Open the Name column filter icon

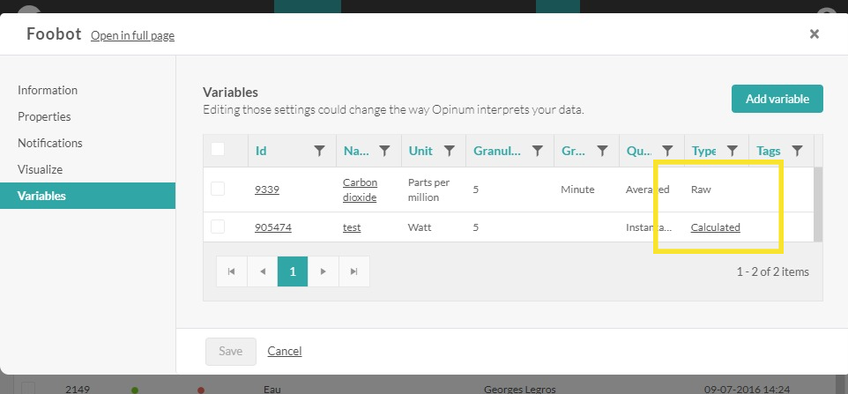pyautogui.click(x=384, y=151)
